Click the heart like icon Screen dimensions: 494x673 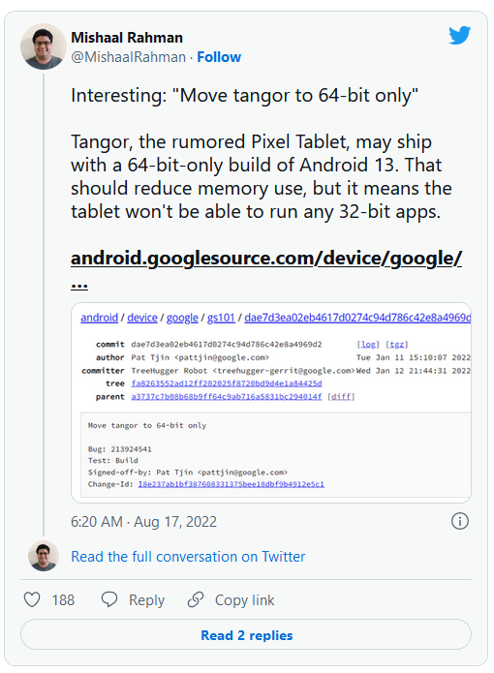coord(32,599)
